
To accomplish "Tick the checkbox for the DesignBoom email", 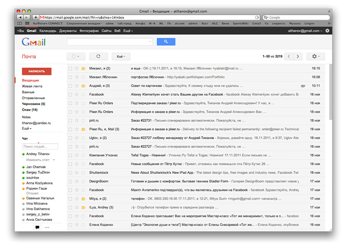I will 70,181.
